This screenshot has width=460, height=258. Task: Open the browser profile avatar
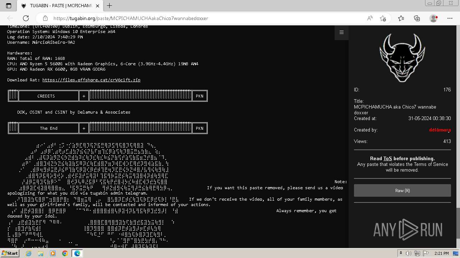click(433, 18)
